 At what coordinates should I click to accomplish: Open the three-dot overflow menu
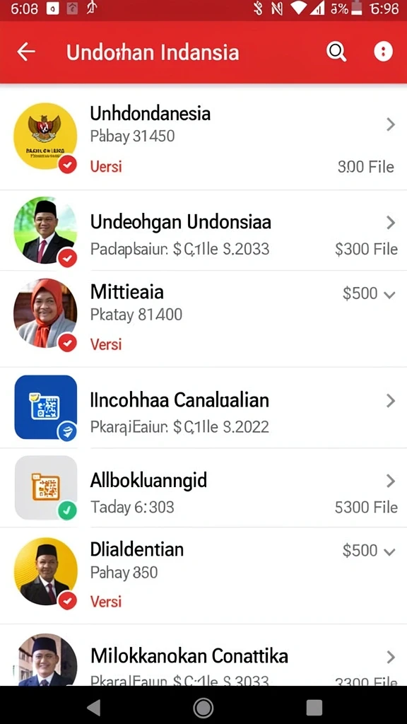click(383, 52)
